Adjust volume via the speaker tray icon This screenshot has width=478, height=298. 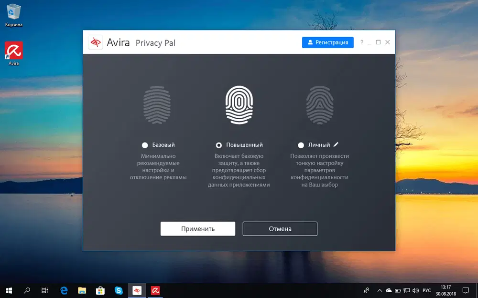coord(415,290)
